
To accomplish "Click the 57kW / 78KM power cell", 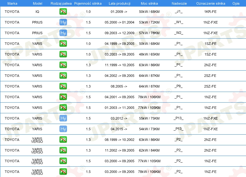I will [149, 33].
